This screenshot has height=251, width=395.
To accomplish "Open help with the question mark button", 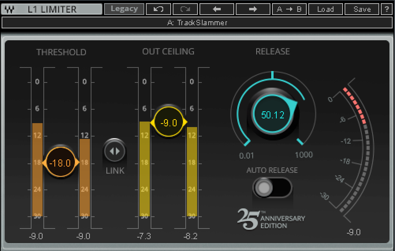I will (387, 9).
